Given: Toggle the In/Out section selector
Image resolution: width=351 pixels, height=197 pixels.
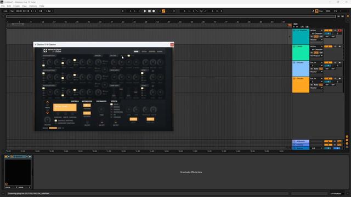Looking at the screenshot, I should click(347, 136).
